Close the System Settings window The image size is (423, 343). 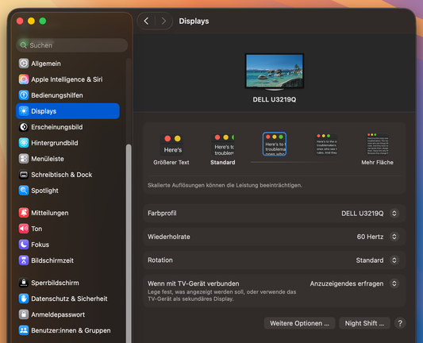pos(20,21)
